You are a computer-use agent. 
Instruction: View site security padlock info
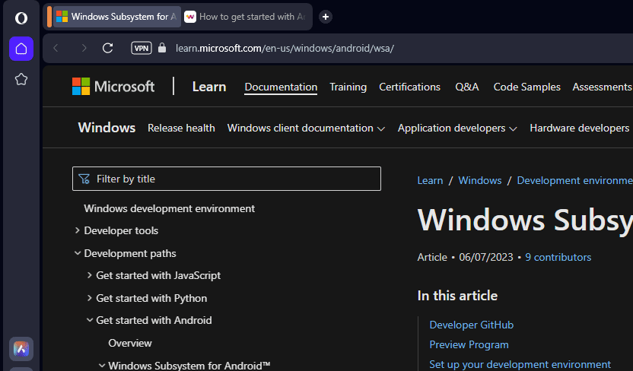(162, 48)
